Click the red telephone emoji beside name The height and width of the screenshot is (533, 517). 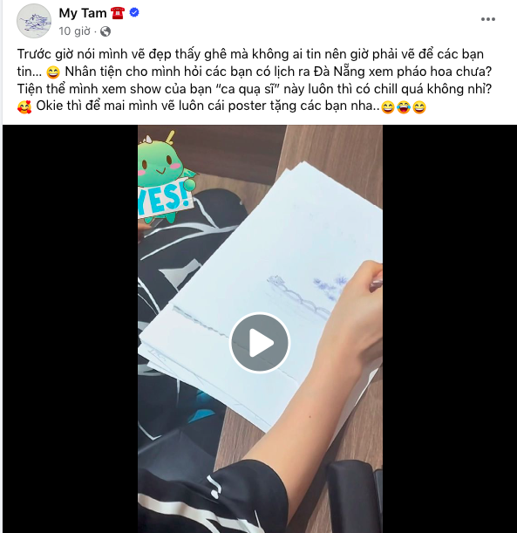coord(117,13)
